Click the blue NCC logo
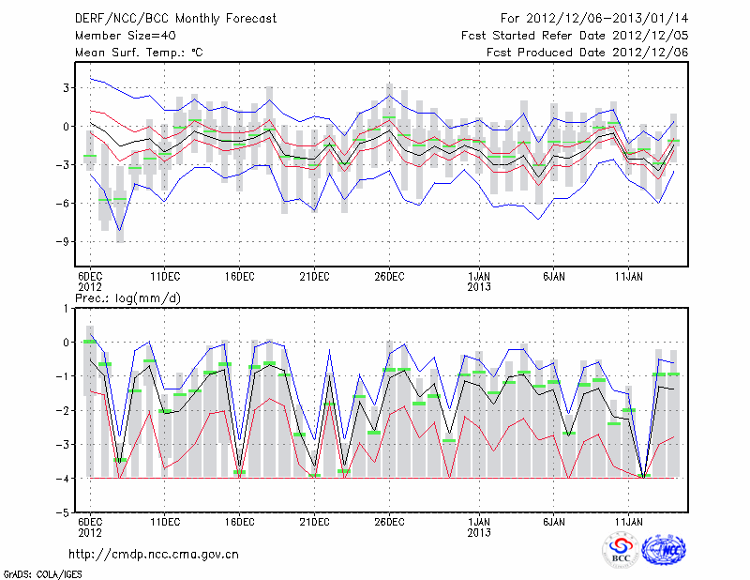Image resolution: width=750 pixels, height=580 pixels. [663, 550]
